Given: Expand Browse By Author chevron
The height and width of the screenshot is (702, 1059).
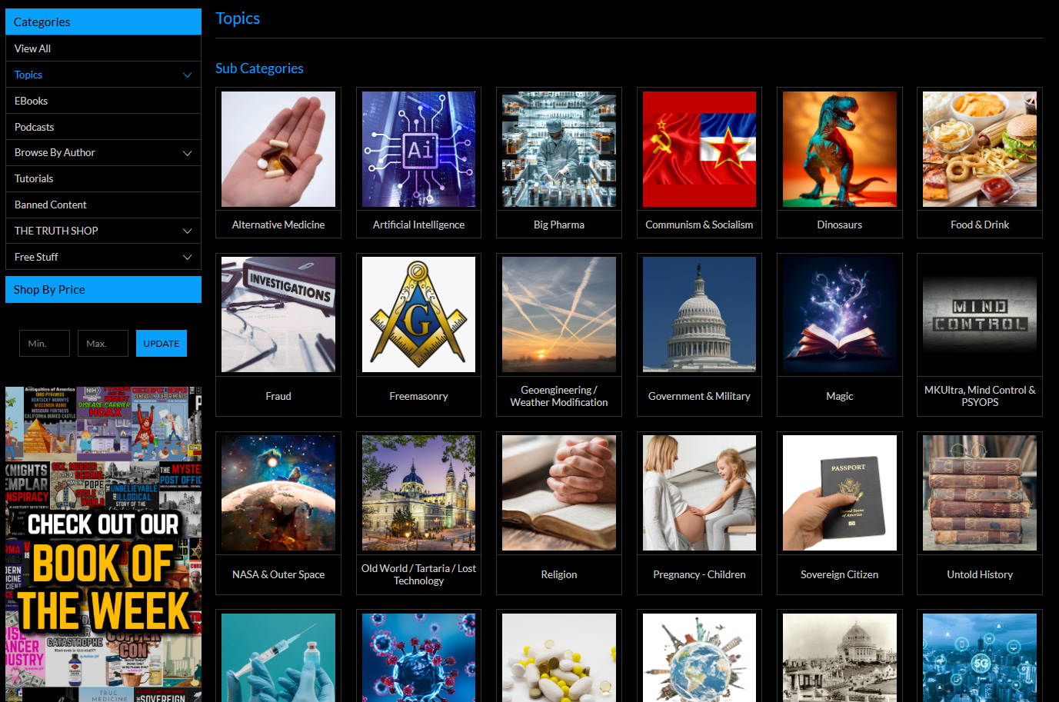Looking at the screenshot, I should (x=187, y=153).
